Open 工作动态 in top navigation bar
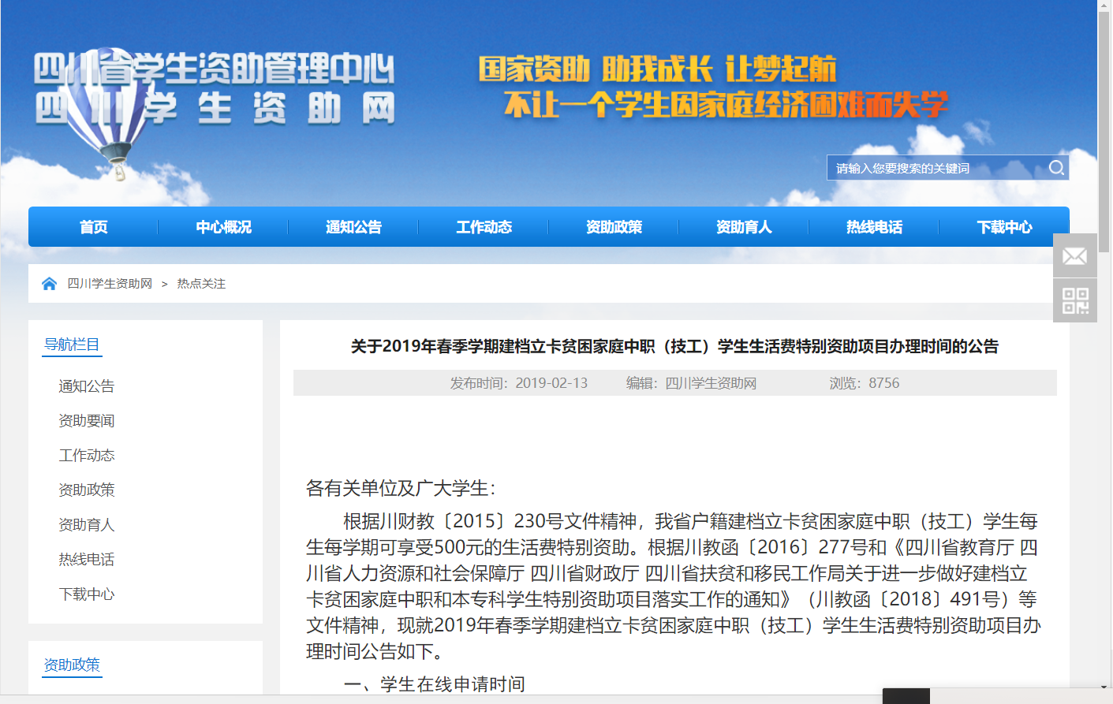 pyautogui.click(x=484, y=227)
